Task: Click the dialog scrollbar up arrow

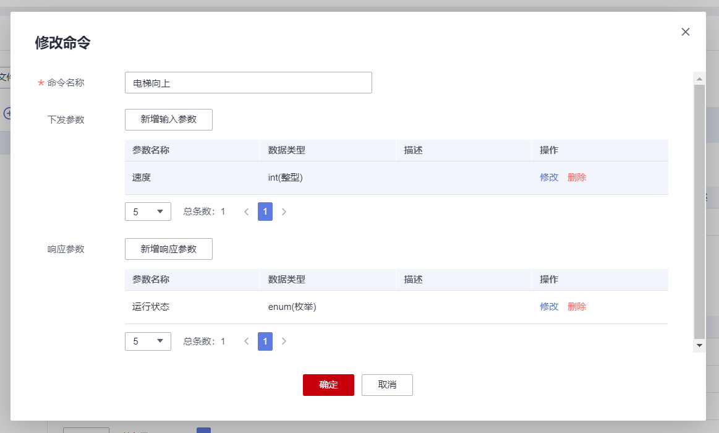Action: tap(699, 79)
